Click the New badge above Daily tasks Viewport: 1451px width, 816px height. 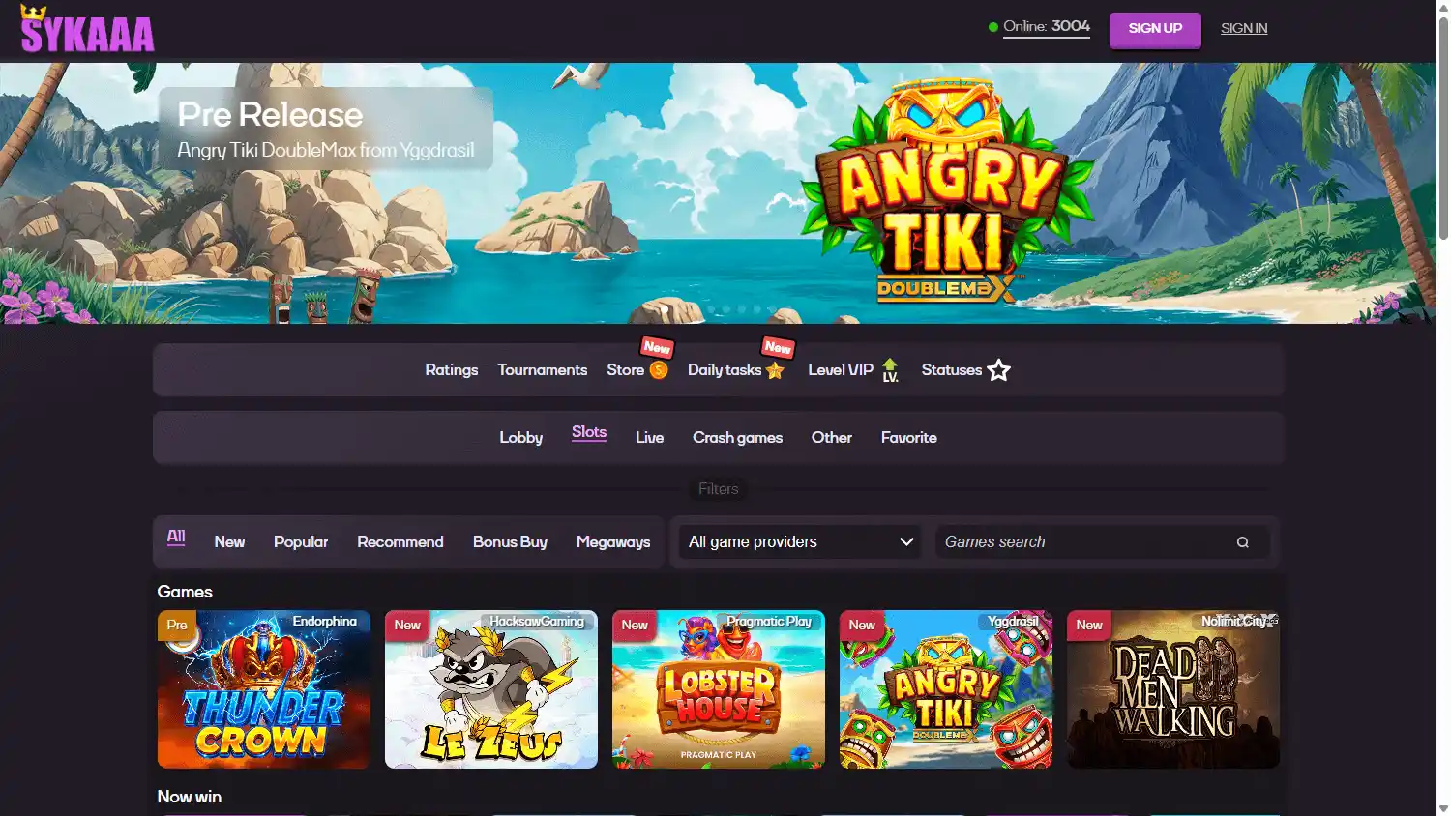point(778,347)
